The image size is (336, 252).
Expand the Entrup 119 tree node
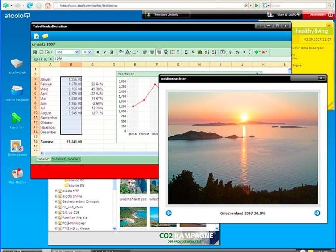coord(56,212)
